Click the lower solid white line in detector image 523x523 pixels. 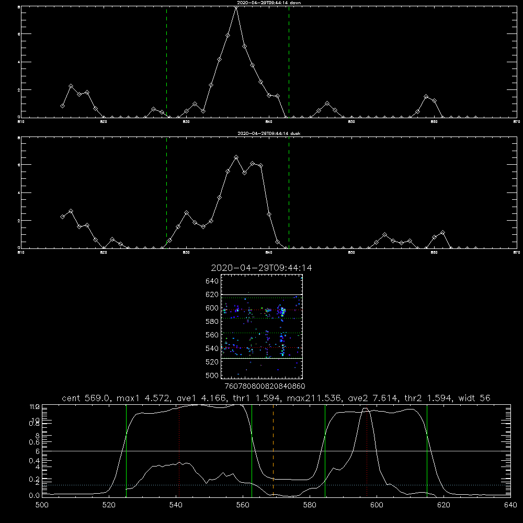261,359
